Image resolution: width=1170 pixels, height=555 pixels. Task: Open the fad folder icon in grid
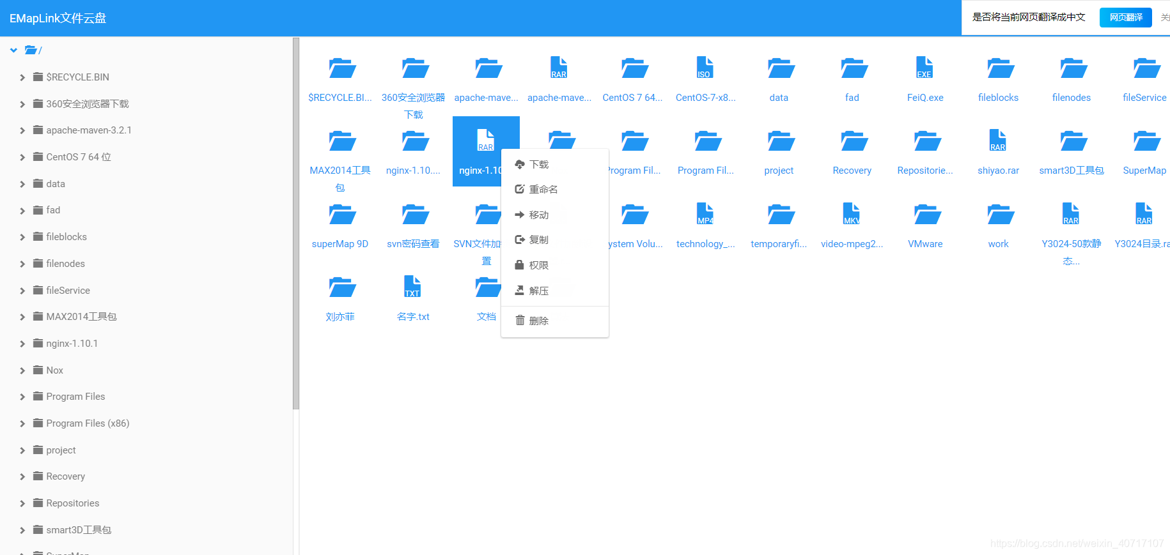[854, 68]
